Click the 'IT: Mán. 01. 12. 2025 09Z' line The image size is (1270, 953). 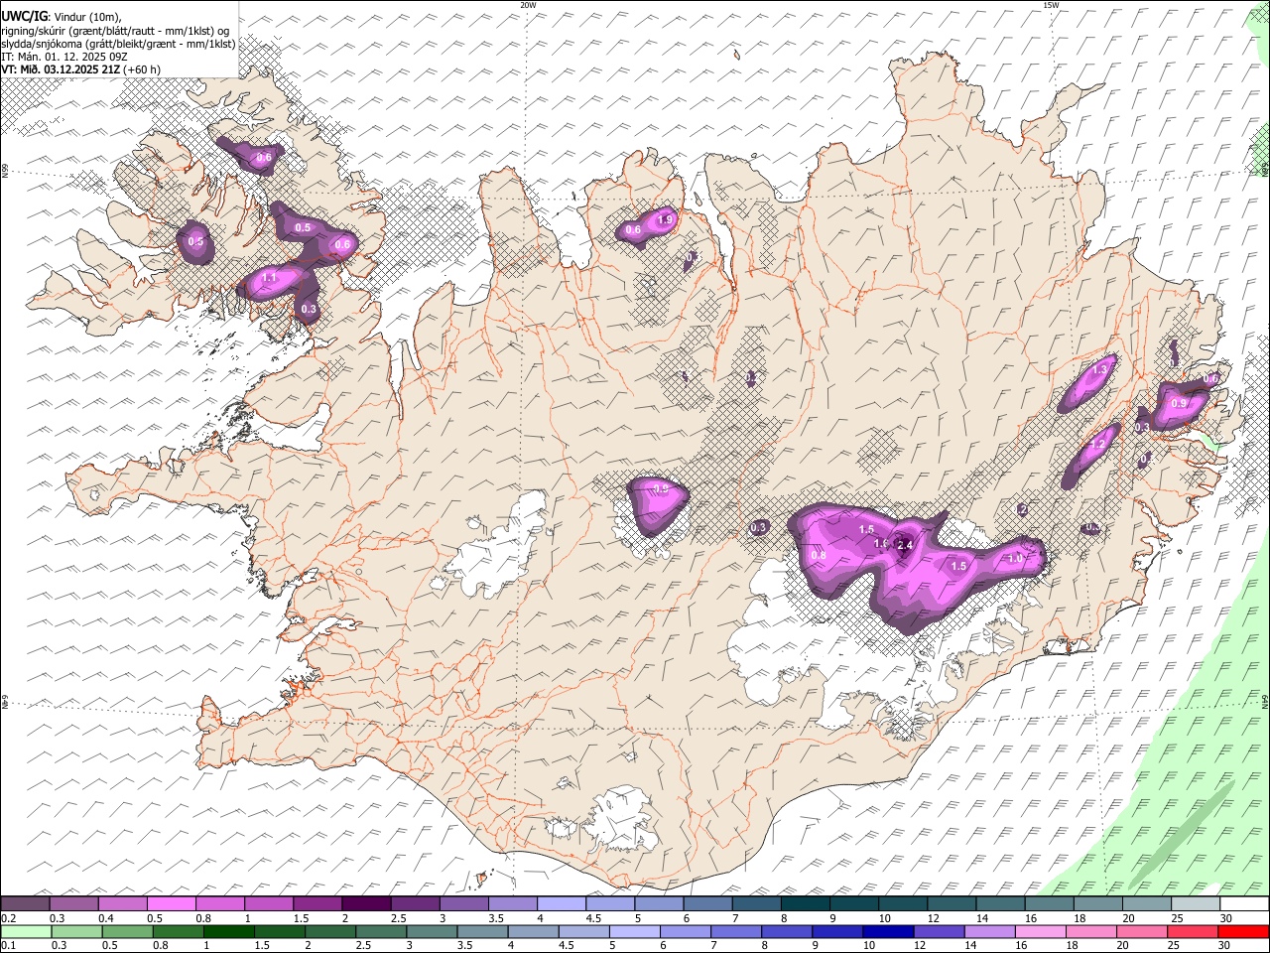[63, 57]
